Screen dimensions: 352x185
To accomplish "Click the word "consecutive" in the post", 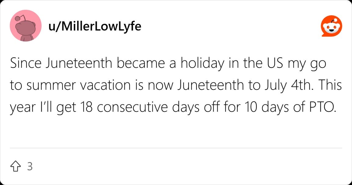I will click(132, 107).
